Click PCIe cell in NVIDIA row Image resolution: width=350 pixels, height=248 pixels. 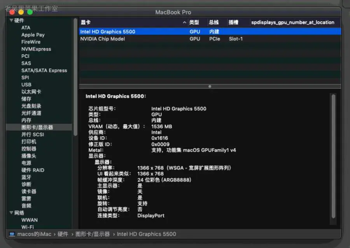tap(215, 39)
